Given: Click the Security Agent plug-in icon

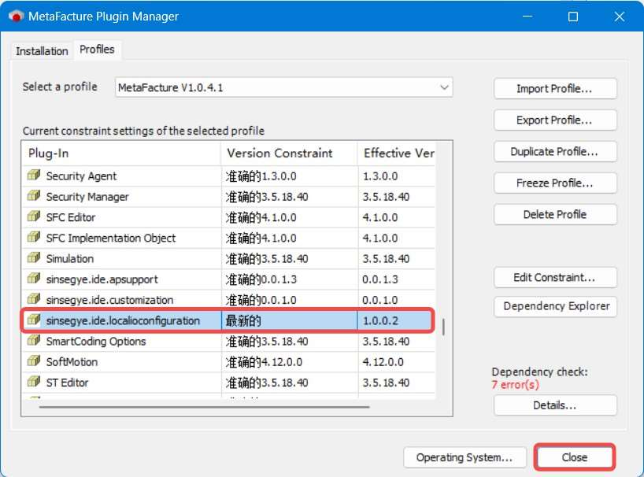Looking at the screenshot, I should tap(34, 176).
